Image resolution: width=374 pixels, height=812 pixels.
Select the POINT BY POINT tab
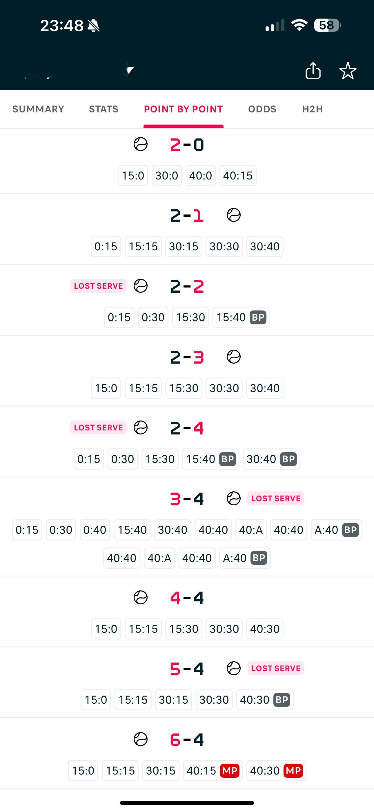[184, 109]
